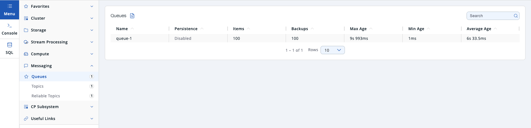Open the Rows per page dropdown
Viewport: 531px width, 128px height.
coord(332,50)
